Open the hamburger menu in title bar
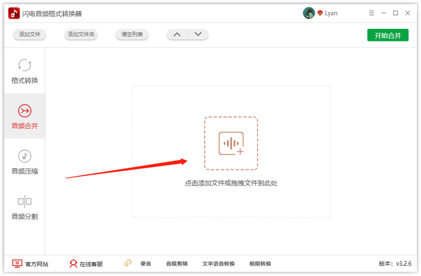The image size is (421, 276). pyautogui.click(x=372, y=13)
